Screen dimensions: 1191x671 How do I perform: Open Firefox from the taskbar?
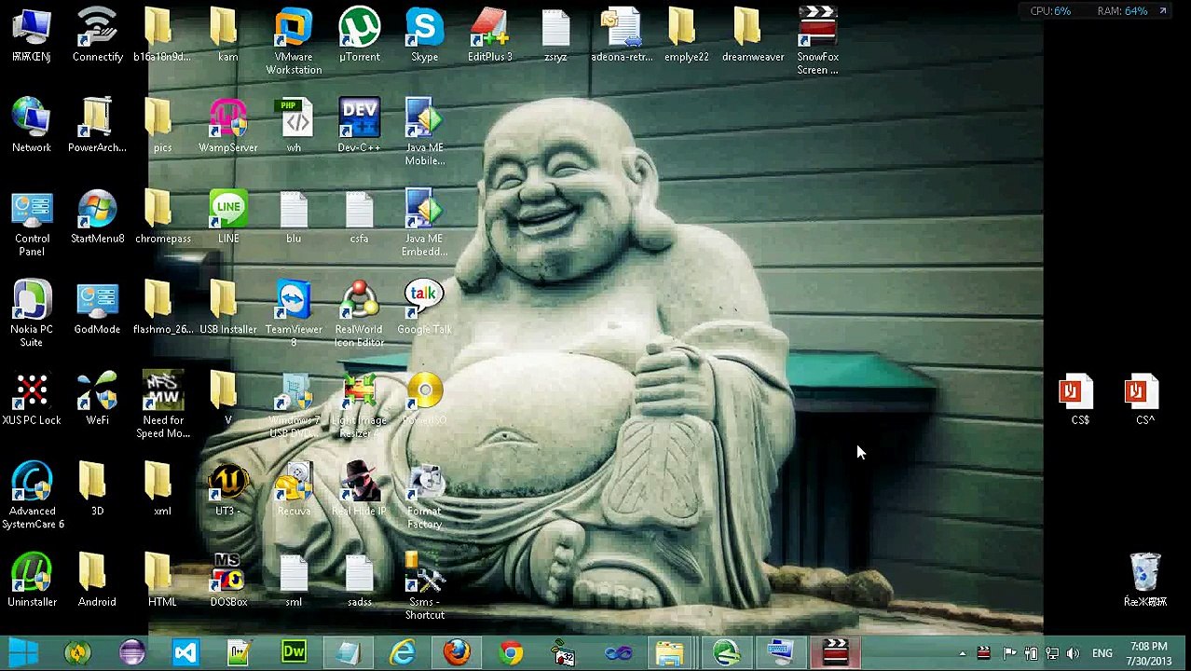click(457, 652)
